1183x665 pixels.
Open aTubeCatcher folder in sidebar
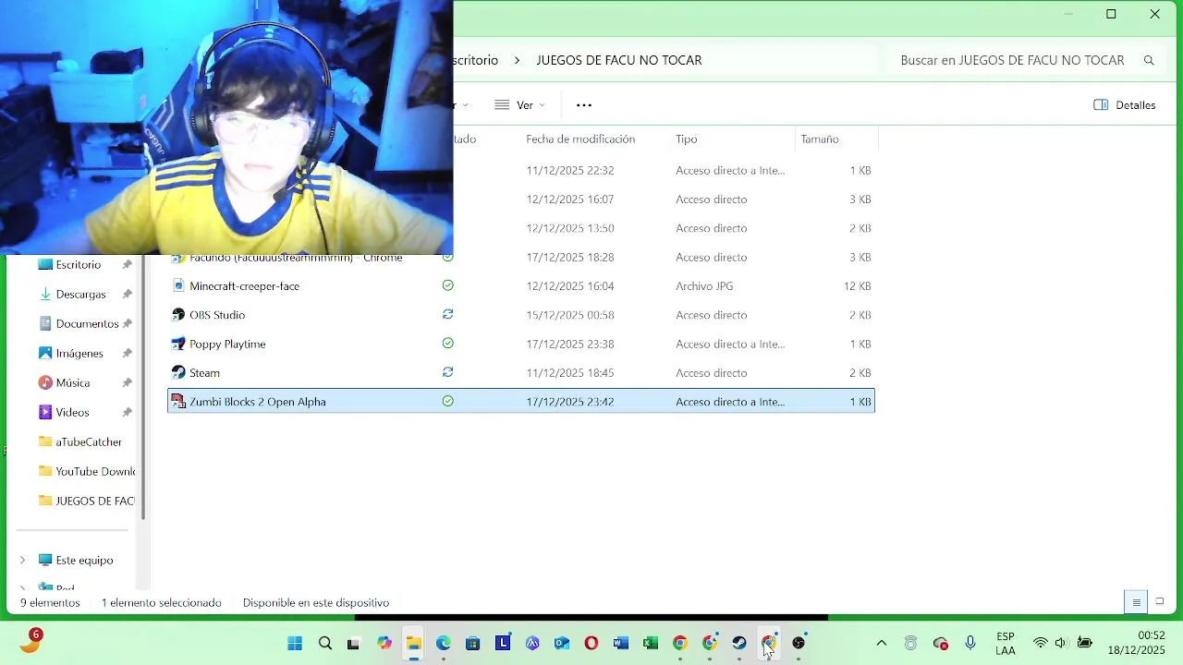click(88, 442)
